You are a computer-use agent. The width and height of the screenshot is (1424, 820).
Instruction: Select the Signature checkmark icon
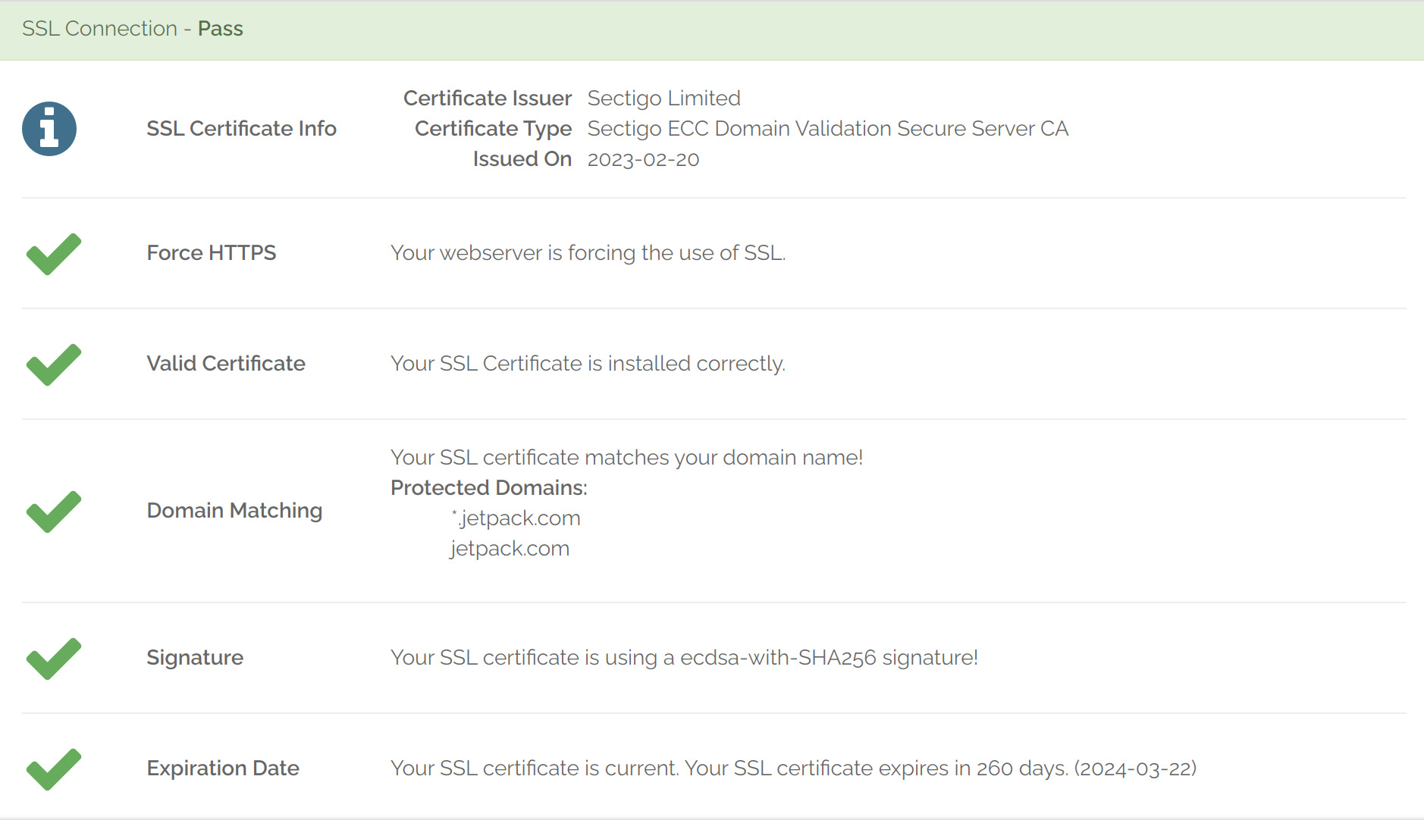[x=52, y=657]
